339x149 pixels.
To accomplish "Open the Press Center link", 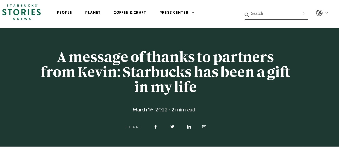I will point(174,12).
